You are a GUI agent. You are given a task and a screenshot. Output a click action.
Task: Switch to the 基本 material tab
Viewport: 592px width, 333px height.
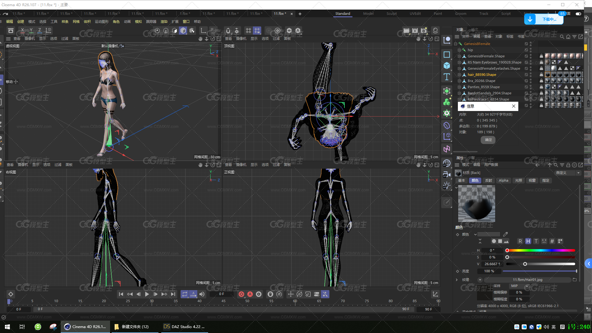[462, 180]
